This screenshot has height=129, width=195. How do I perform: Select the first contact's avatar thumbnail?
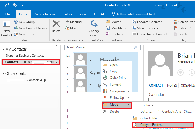81,59
